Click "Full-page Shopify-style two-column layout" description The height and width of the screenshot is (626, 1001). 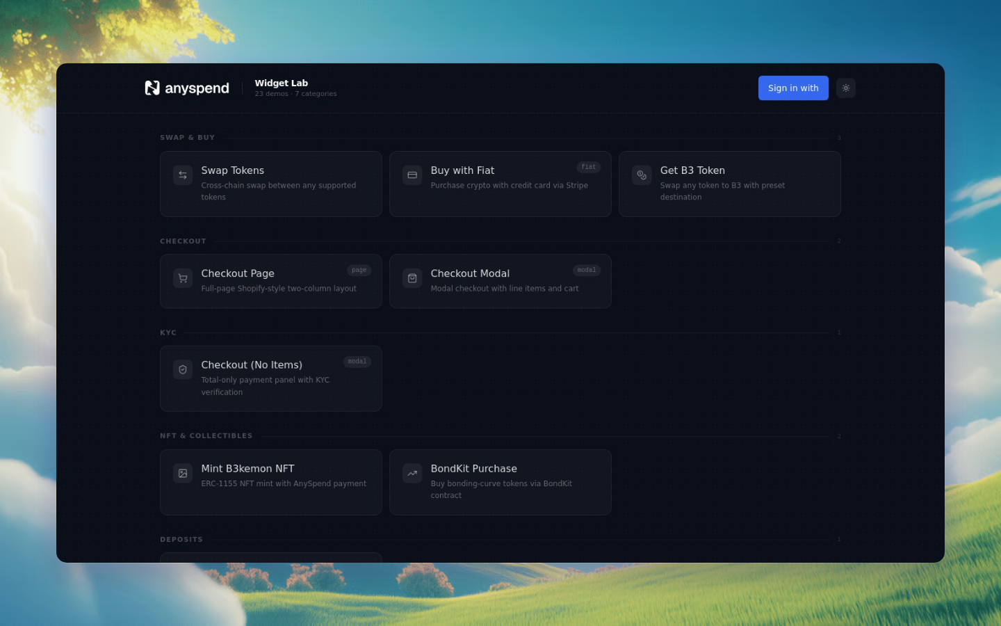[279, 289]
